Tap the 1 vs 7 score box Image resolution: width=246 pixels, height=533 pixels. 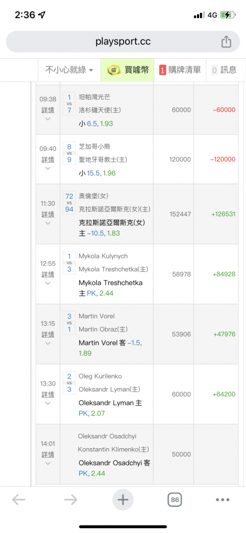[69, 104]
